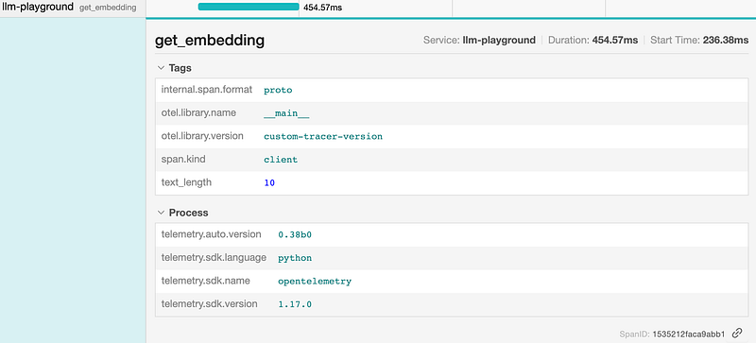Select the proto tag value
The image size is (756, 343).
point(278,90)
